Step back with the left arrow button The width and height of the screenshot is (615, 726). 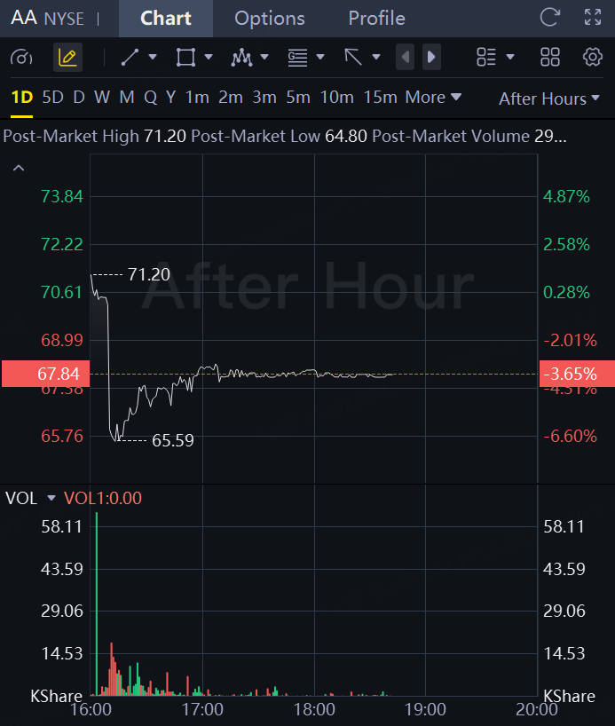(x=405, y=57)
